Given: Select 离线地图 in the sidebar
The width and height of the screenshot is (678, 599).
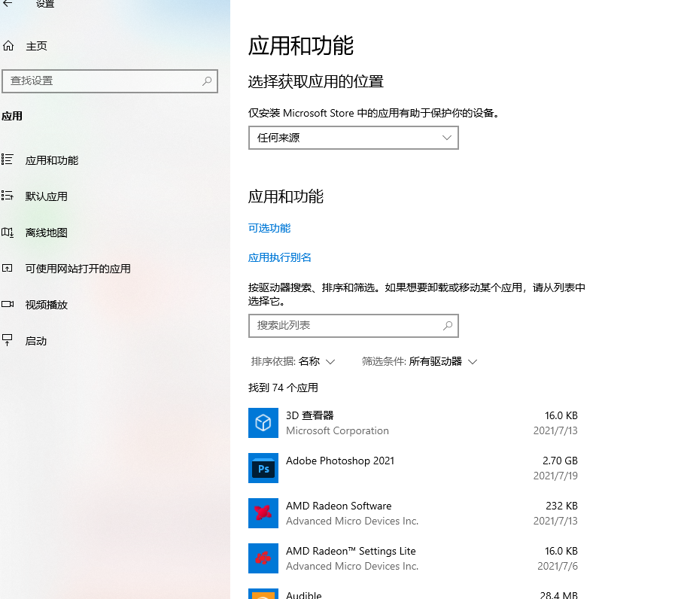Looking at the screenshot, I should tap(46, 233).
